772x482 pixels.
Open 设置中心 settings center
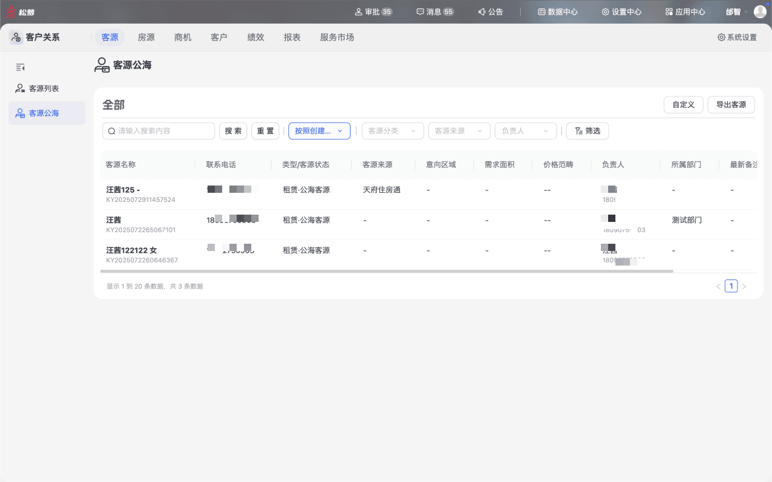(x=621, y=12)
